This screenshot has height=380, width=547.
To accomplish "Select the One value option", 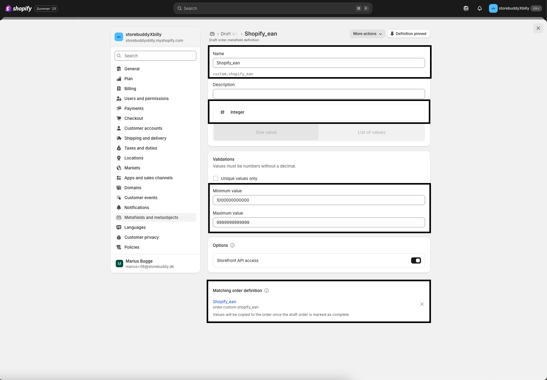I will tap(266, 132).
